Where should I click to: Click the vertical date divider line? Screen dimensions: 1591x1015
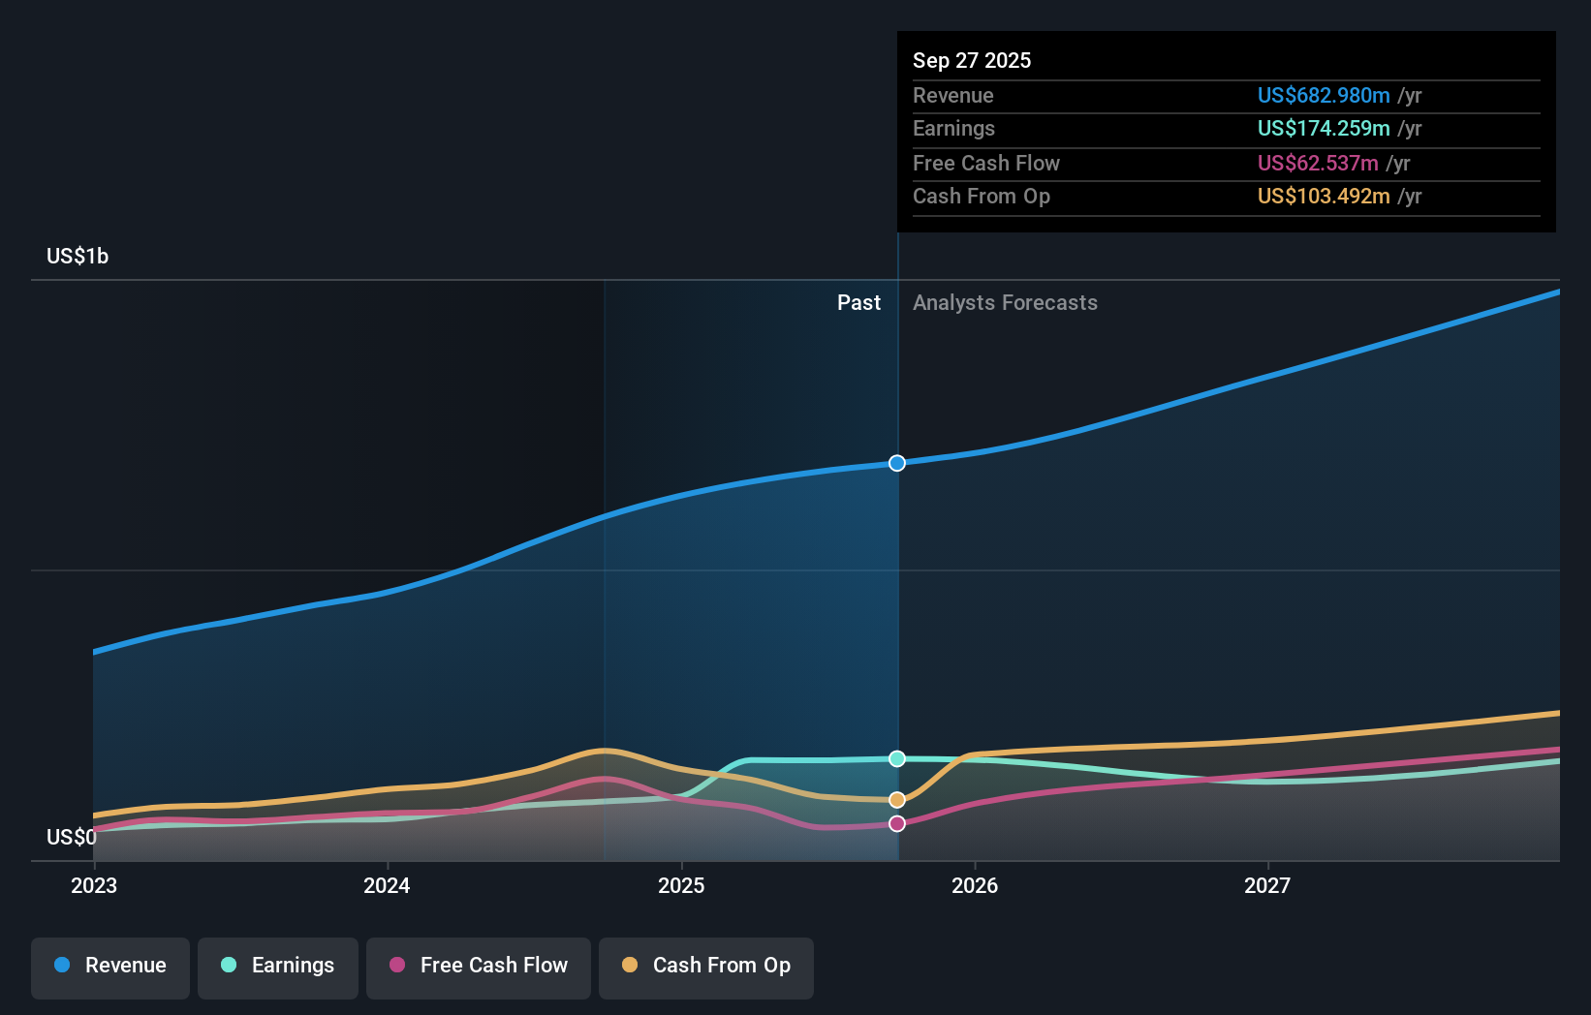(x=896, y=581)
